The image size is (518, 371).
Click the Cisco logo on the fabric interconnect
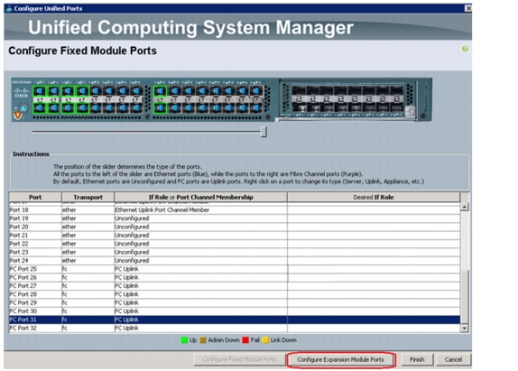point(21,93)
